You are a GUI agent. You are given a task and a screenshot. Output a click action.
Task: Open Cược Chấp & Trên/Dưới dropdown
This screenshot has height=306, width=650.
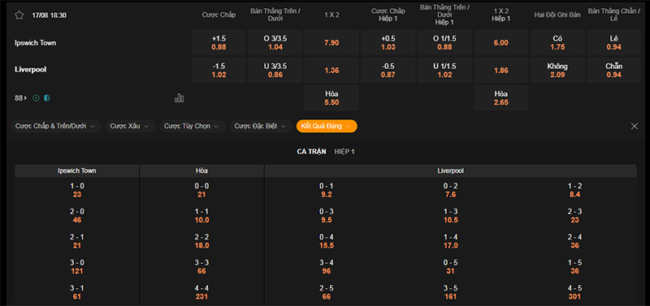tap(56, 127)
